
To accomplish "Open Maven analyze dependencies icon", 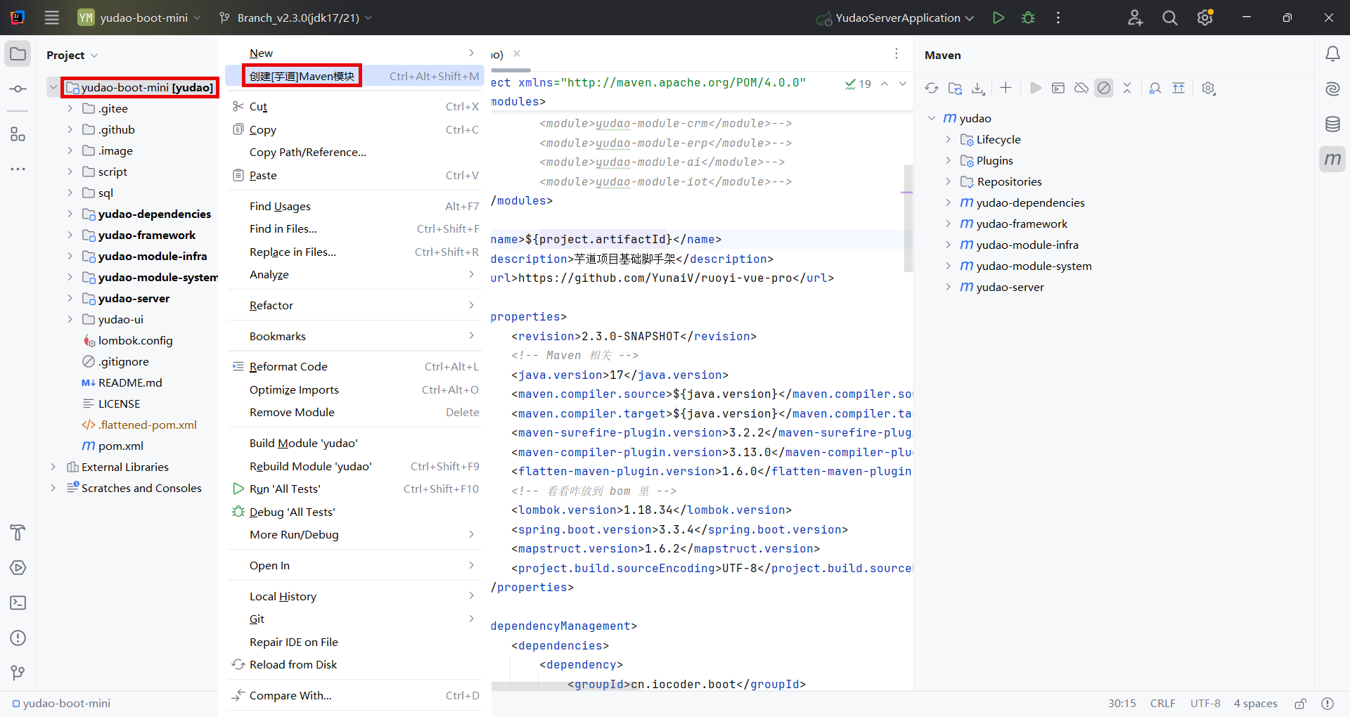I will (1155, 88).
